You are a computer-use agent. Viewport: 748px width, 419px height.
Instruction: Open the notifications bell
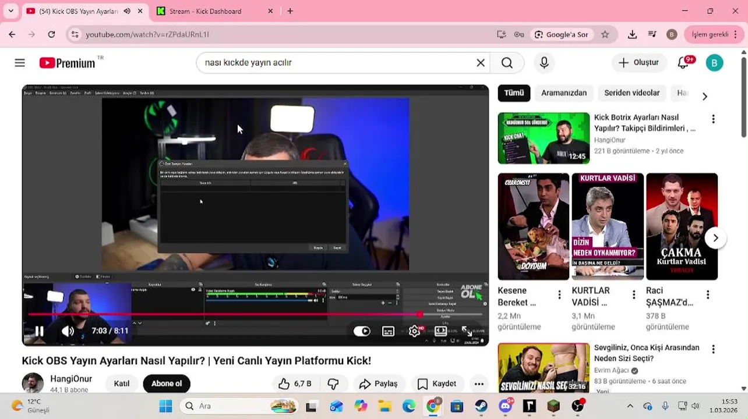coord(683,63)
